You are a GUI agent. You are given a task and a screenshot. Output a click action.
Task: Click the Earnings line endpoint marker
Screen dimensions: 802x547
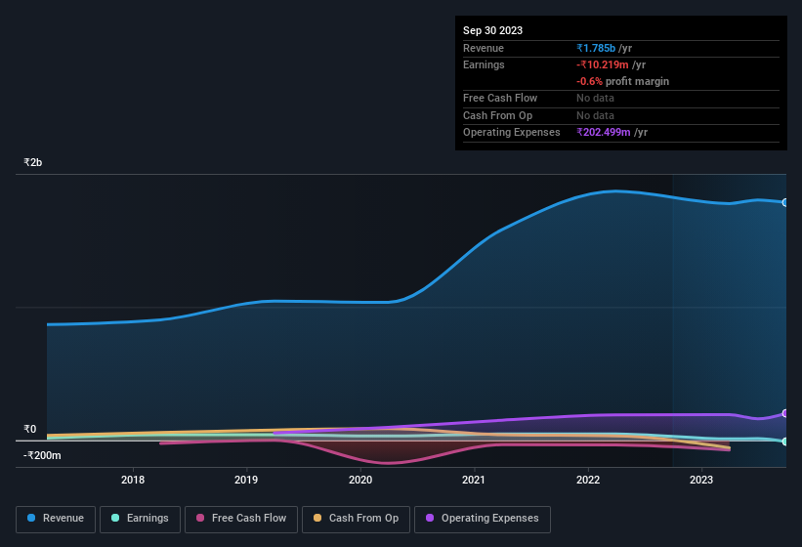(785, 442)
